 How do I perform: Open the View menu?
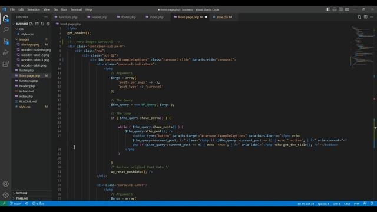point(47,9)
